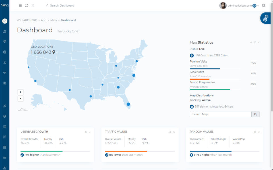This screenshot has width=273, height=170.
Task: Toggle sidebar with the hamburger menu icon
Action: click(x=20, y=5)
